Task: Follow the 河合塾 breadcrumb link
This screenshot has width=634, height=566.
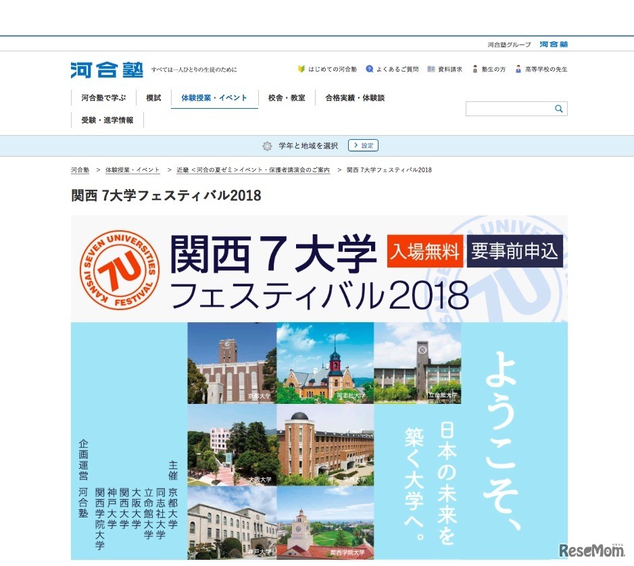Action: 80,170
